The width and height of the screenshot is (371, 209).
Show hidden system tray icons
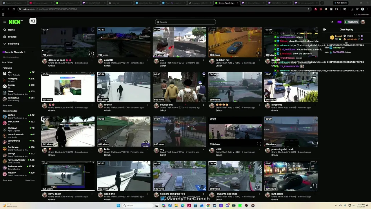[x=336, y=206]
